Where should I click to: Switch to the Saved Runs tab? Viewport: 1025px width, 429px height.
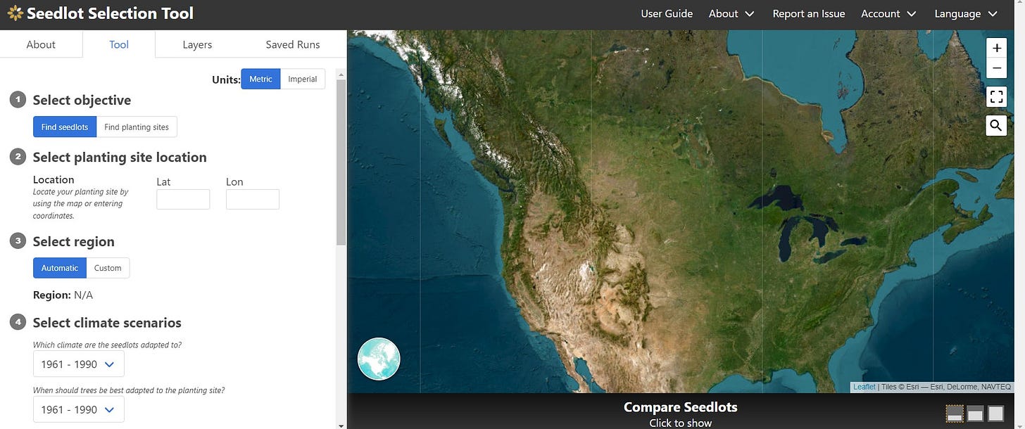[x=293, y=44]
